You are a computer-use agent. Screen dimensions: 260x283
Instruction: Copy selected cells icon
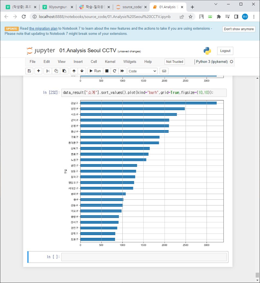56,71
